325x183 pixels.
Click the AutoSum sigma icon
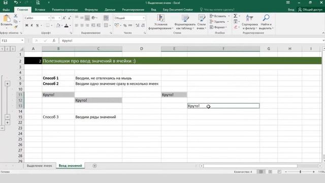236,16
